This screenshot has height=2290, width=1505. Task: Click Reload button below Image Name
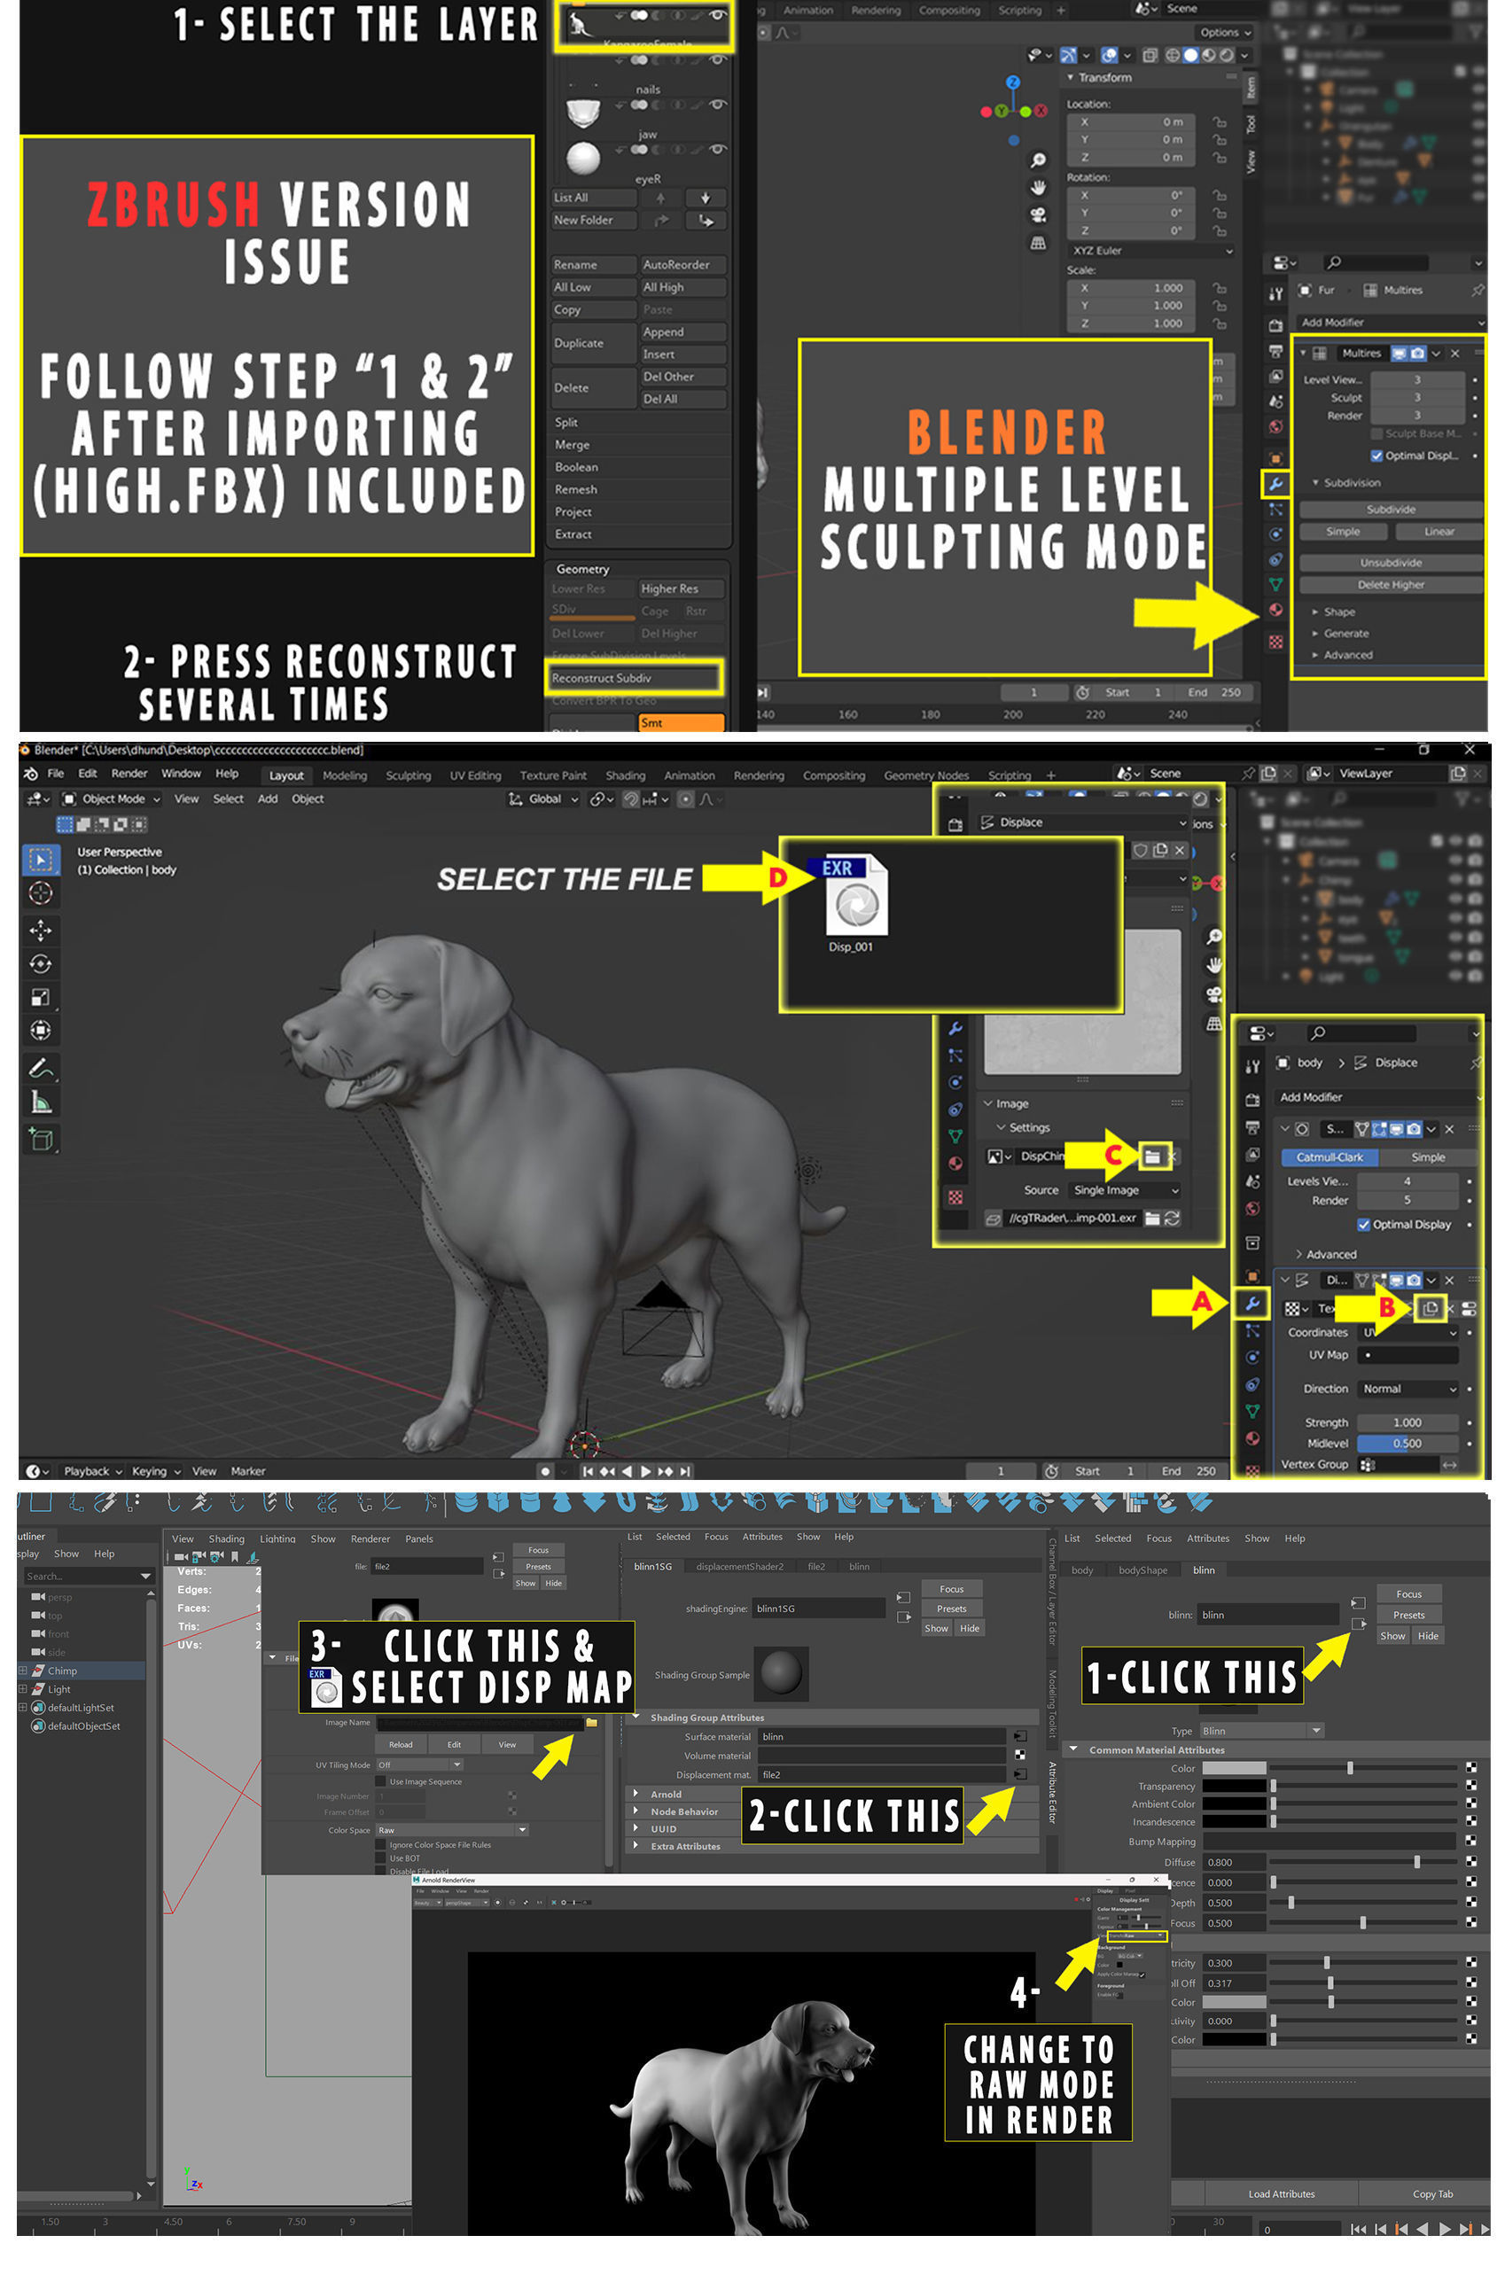click(x=401, y=1743)
